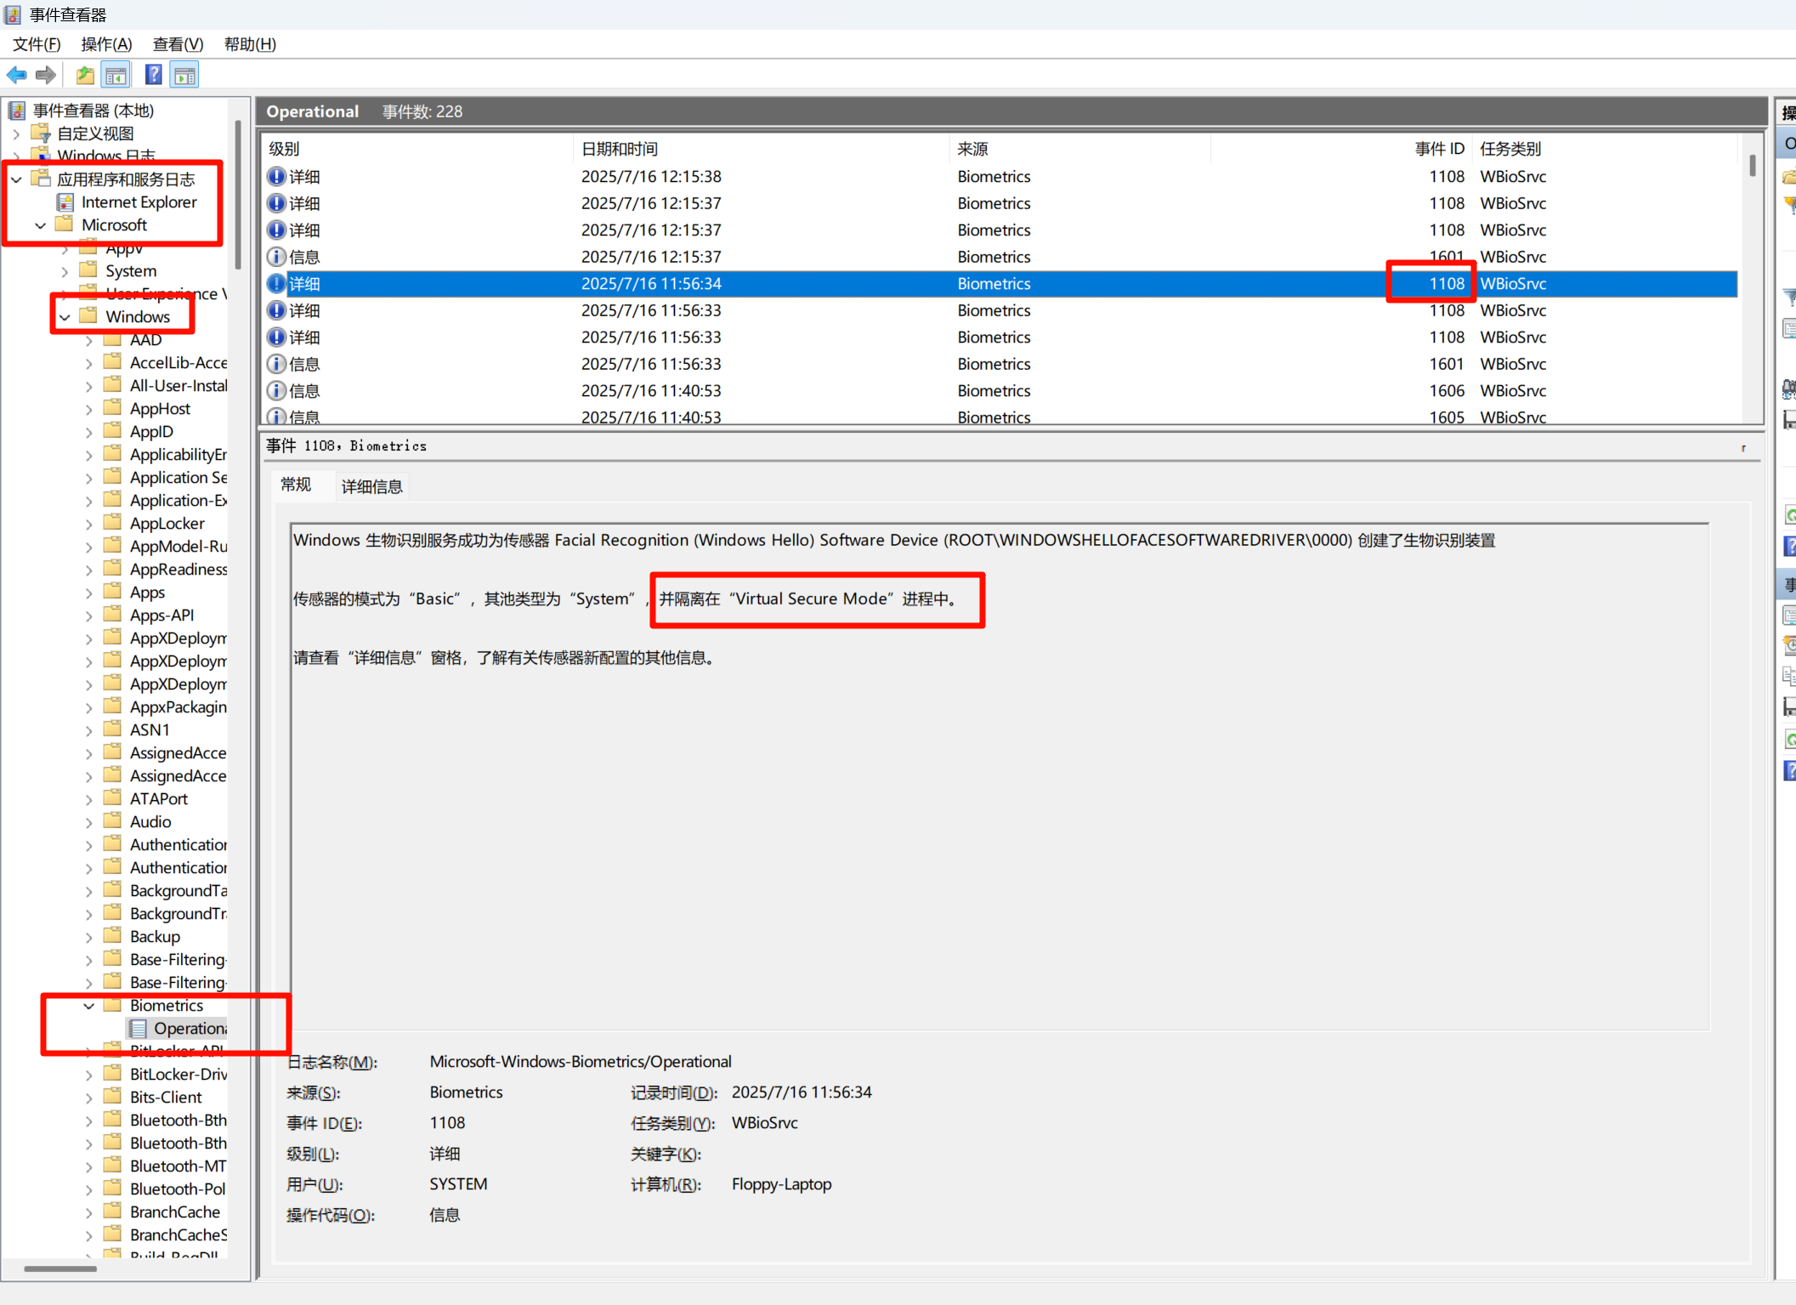Switch to the 详细信息 tab
Image resolution: width=1796 pixels, height=1305 pixels.
click(x=371, y=486)
